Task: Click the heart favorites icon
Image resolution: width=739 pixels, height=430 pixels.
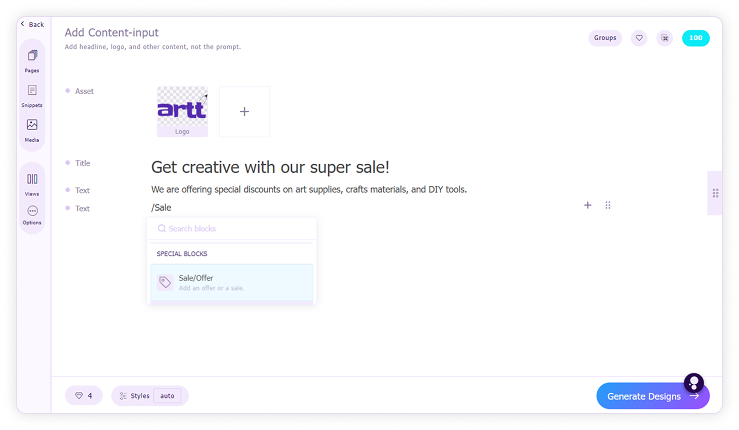Action: click(x=639, y=38)
